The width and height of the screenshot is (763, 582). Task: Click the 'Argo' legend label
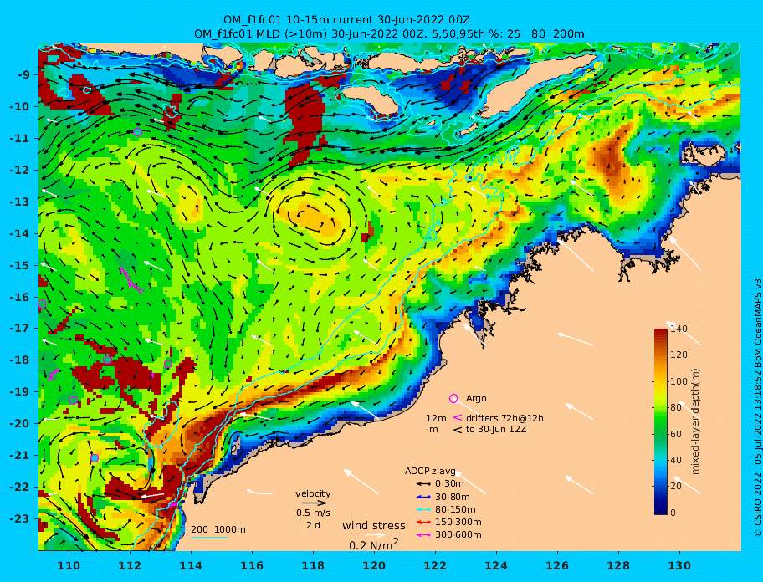476,398
